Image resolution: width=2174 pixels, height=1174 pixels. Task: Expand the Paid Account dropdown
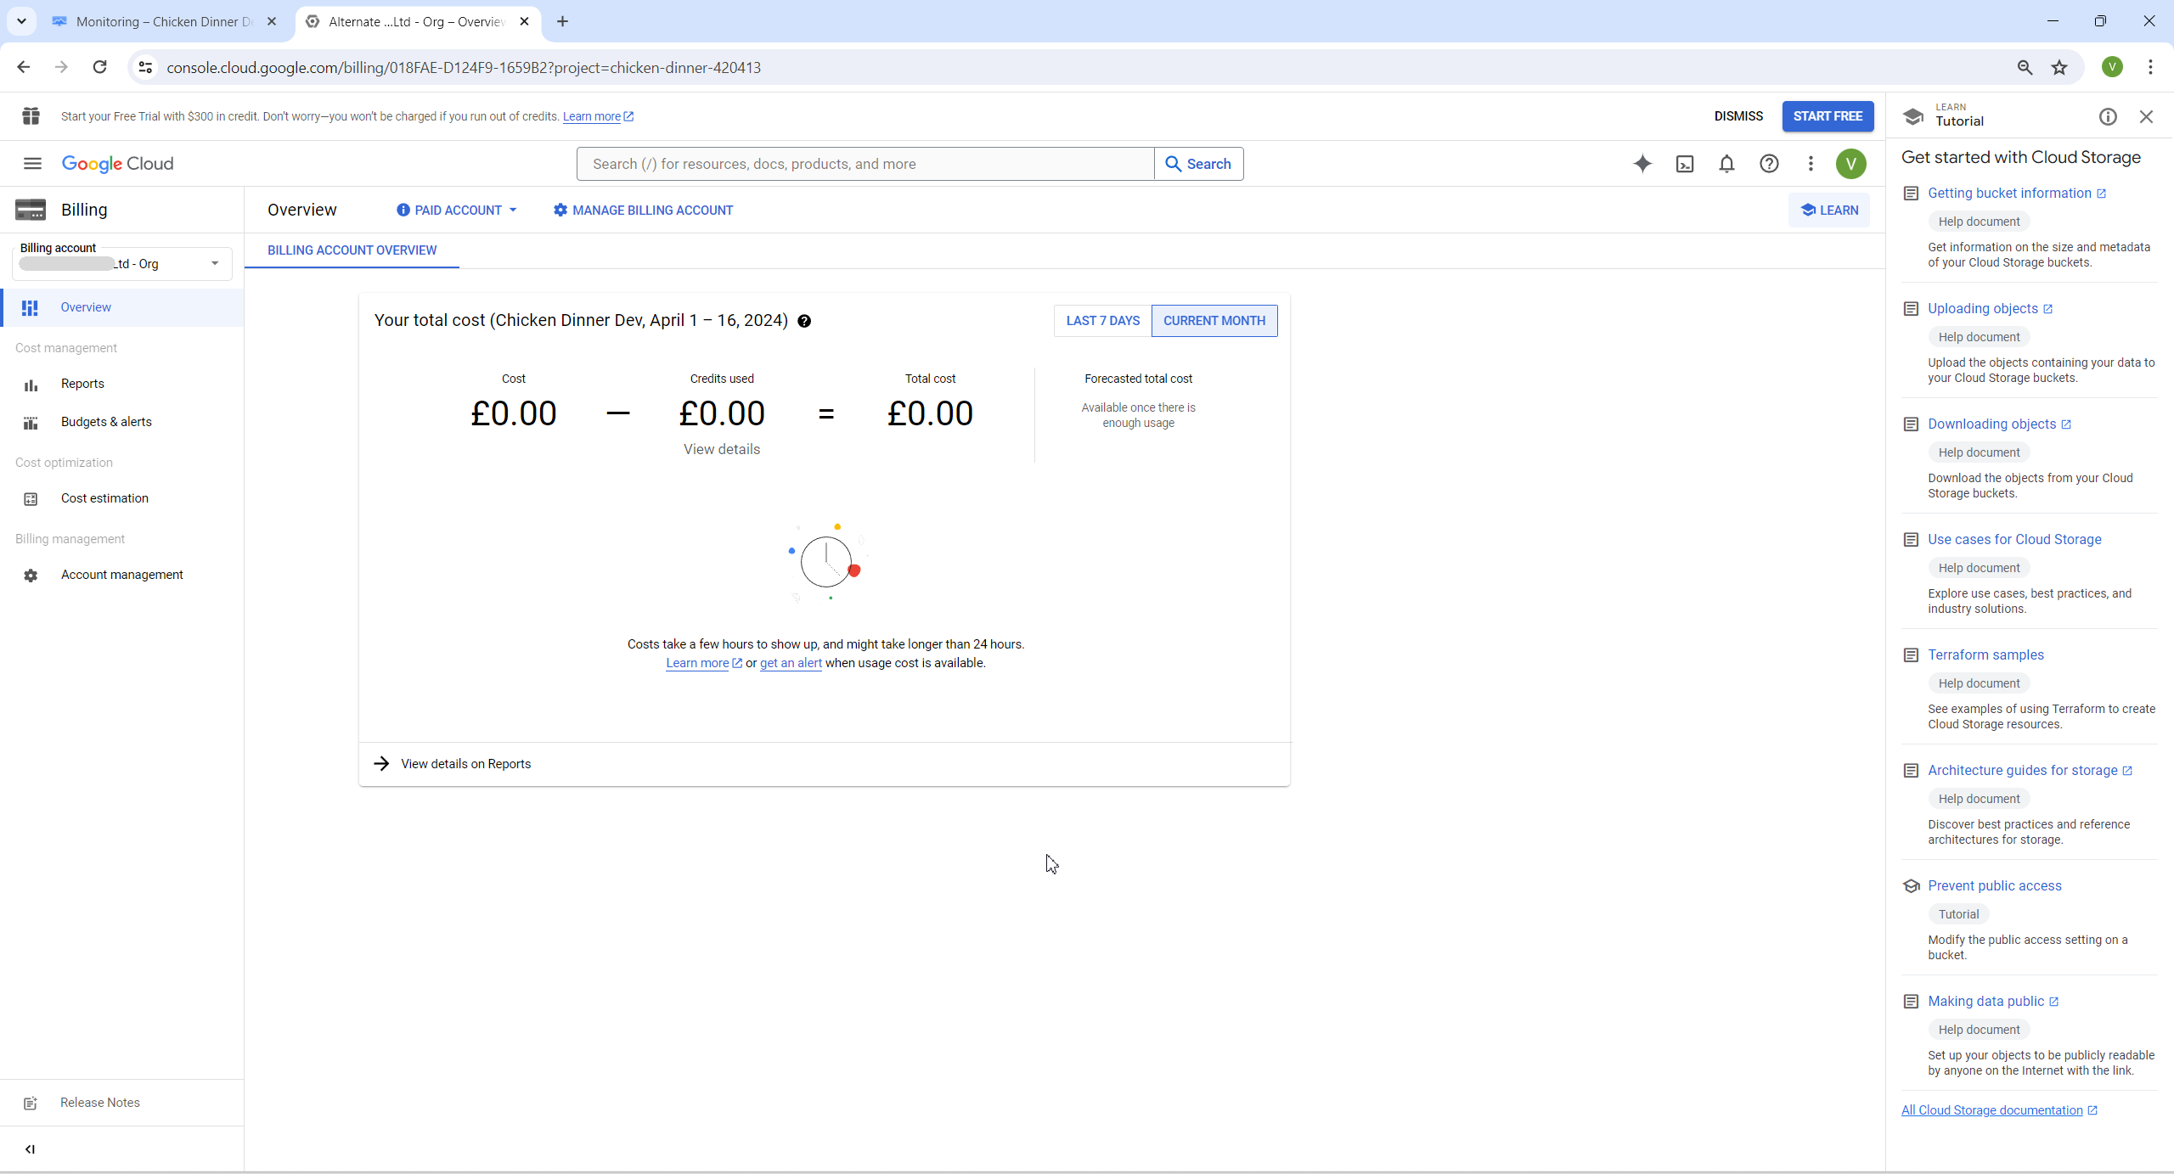(457, 211)
